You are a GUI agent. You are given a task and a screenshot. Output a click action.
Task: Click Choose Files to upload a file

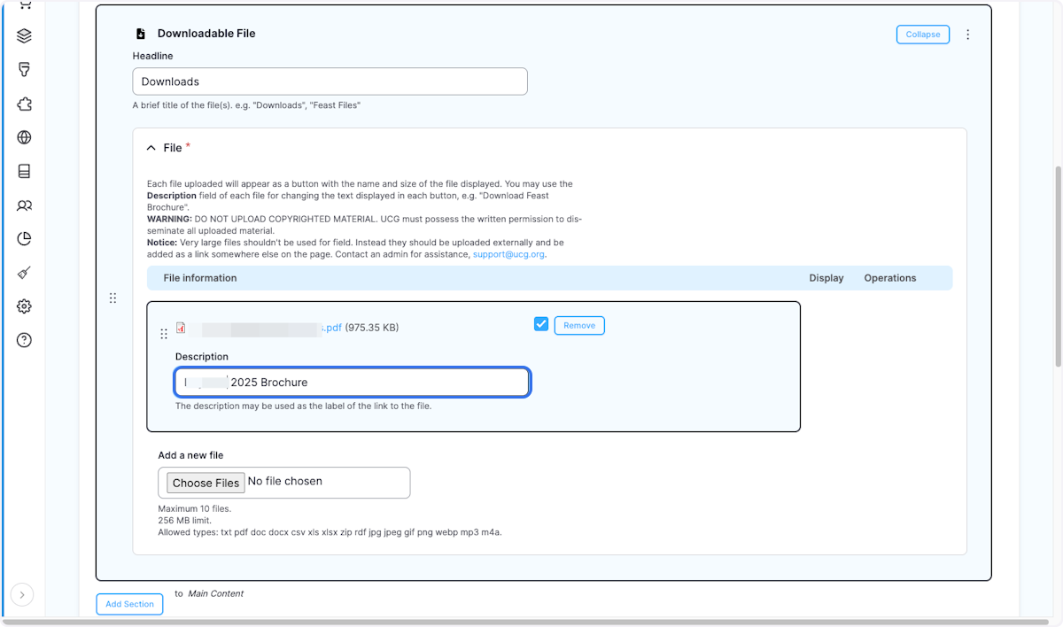(x=205, y=483)
